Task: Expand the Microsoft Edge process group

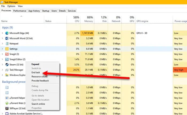Action: click(2, 33)
